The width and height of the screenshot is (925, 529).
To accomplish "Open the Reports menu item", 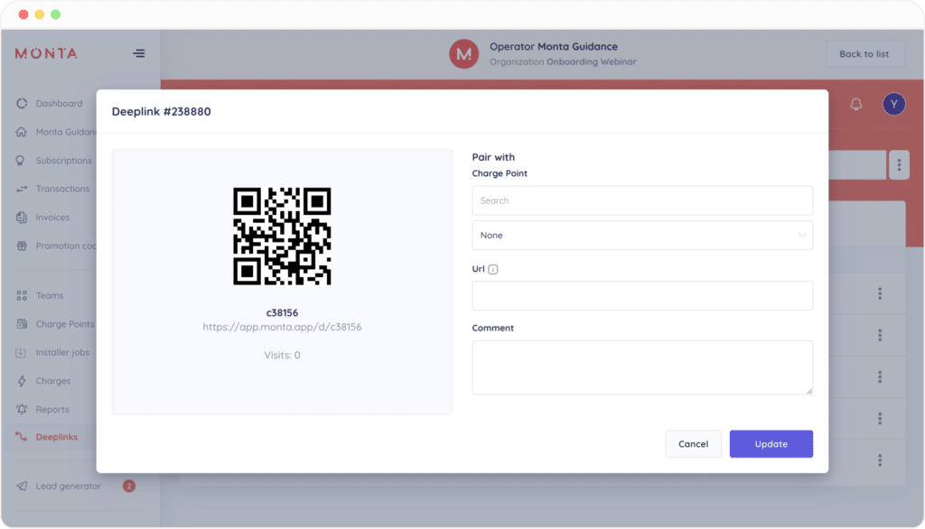I will (52, 409).
